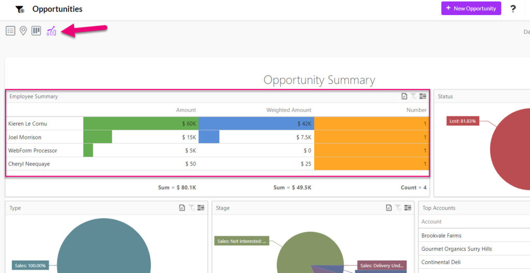Select Gourmet Organics Surry Hills account
530x273 pixels.
click(457, 249)
